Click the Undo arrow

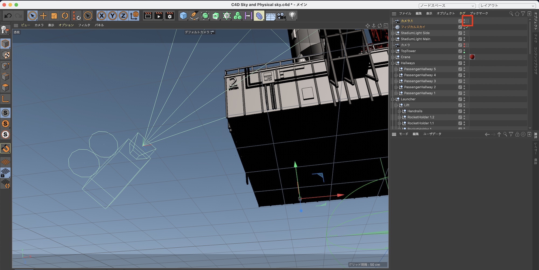(x=8, y=16)
